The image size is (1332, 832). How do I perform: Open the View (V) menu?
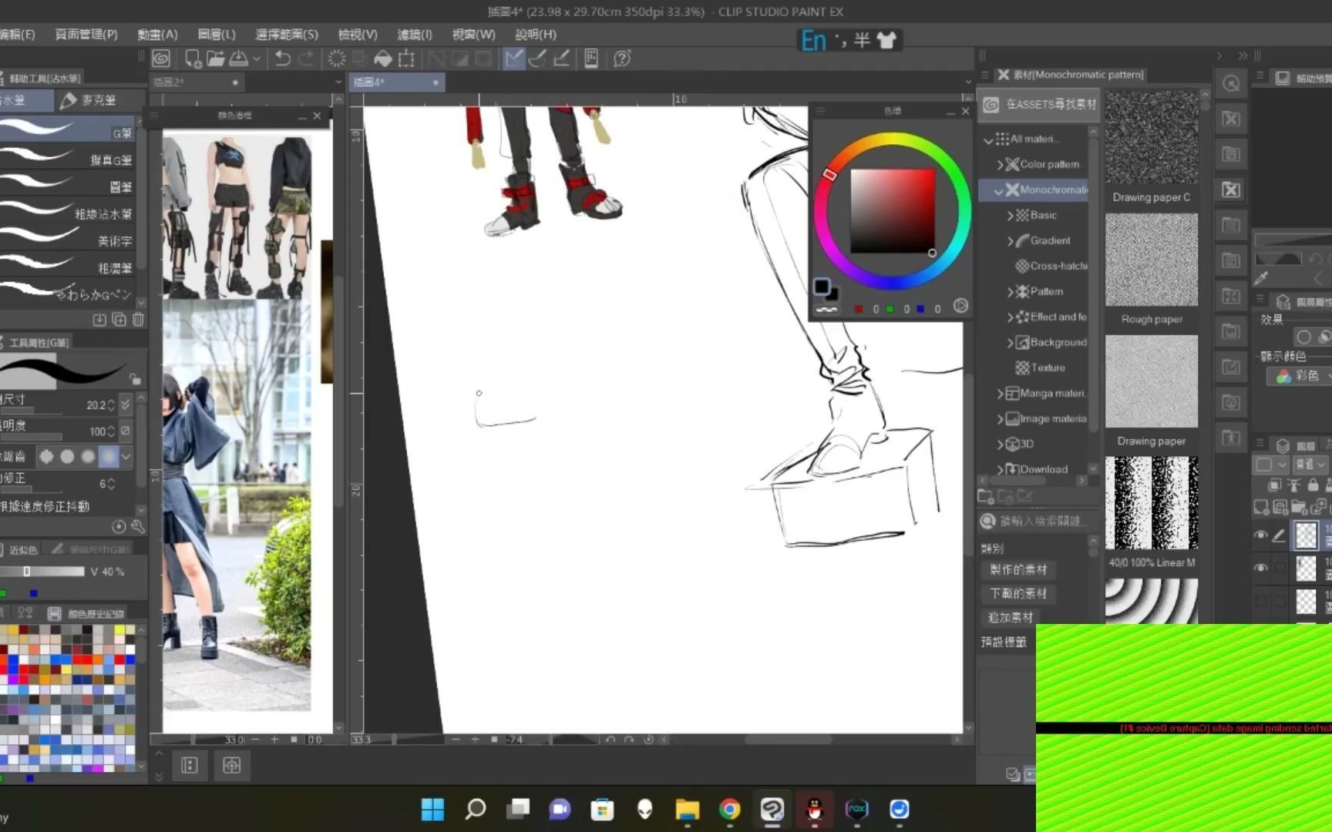358,34
